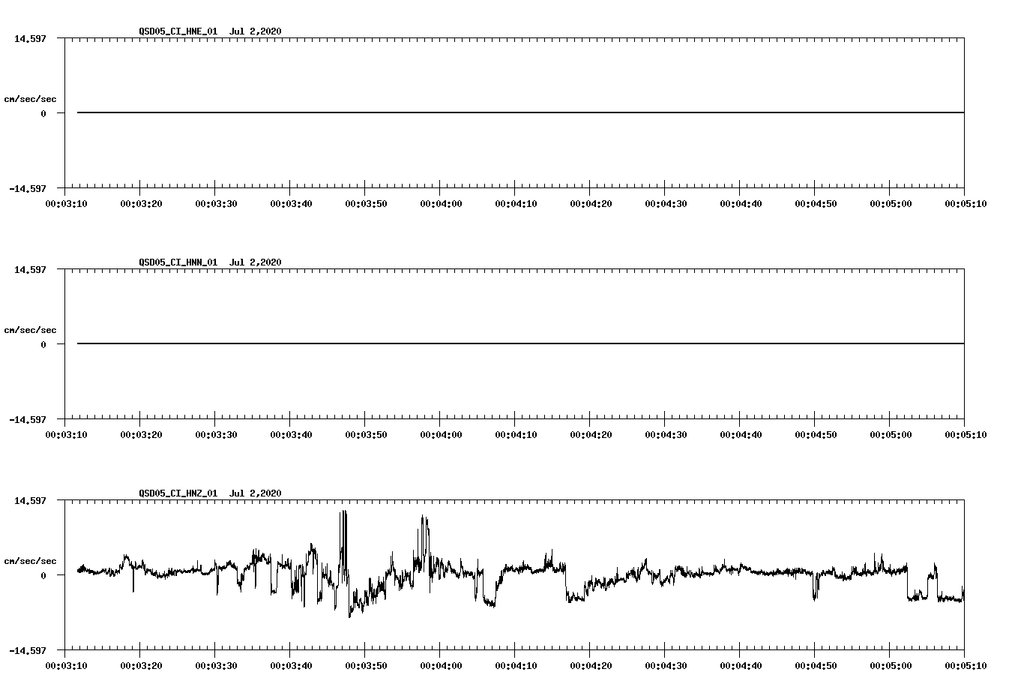Click zero axis label of HNN plot
Image resolution: width=1018 pixels, height=693 pixels.
(x=43, y=344)
